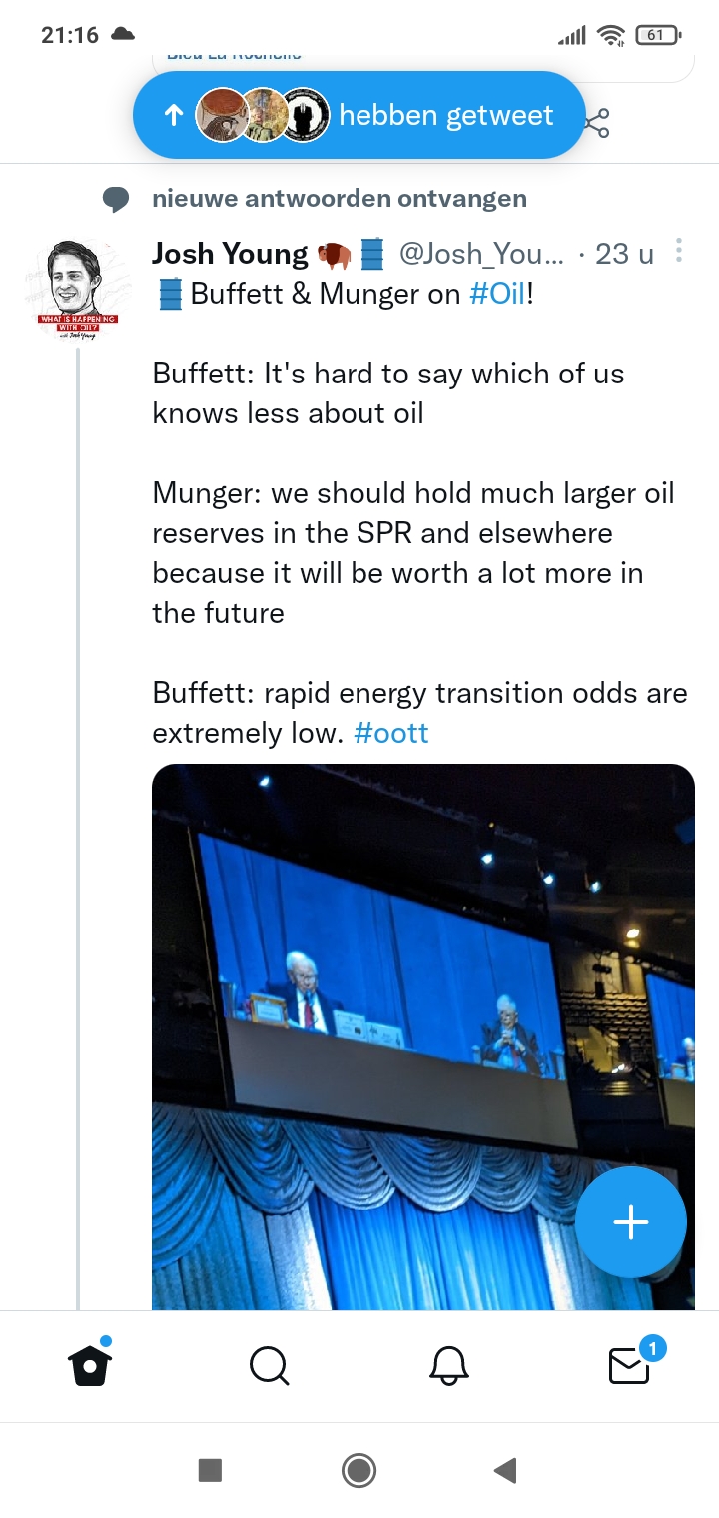Open the Search magnifier tab

(269, 1365)
